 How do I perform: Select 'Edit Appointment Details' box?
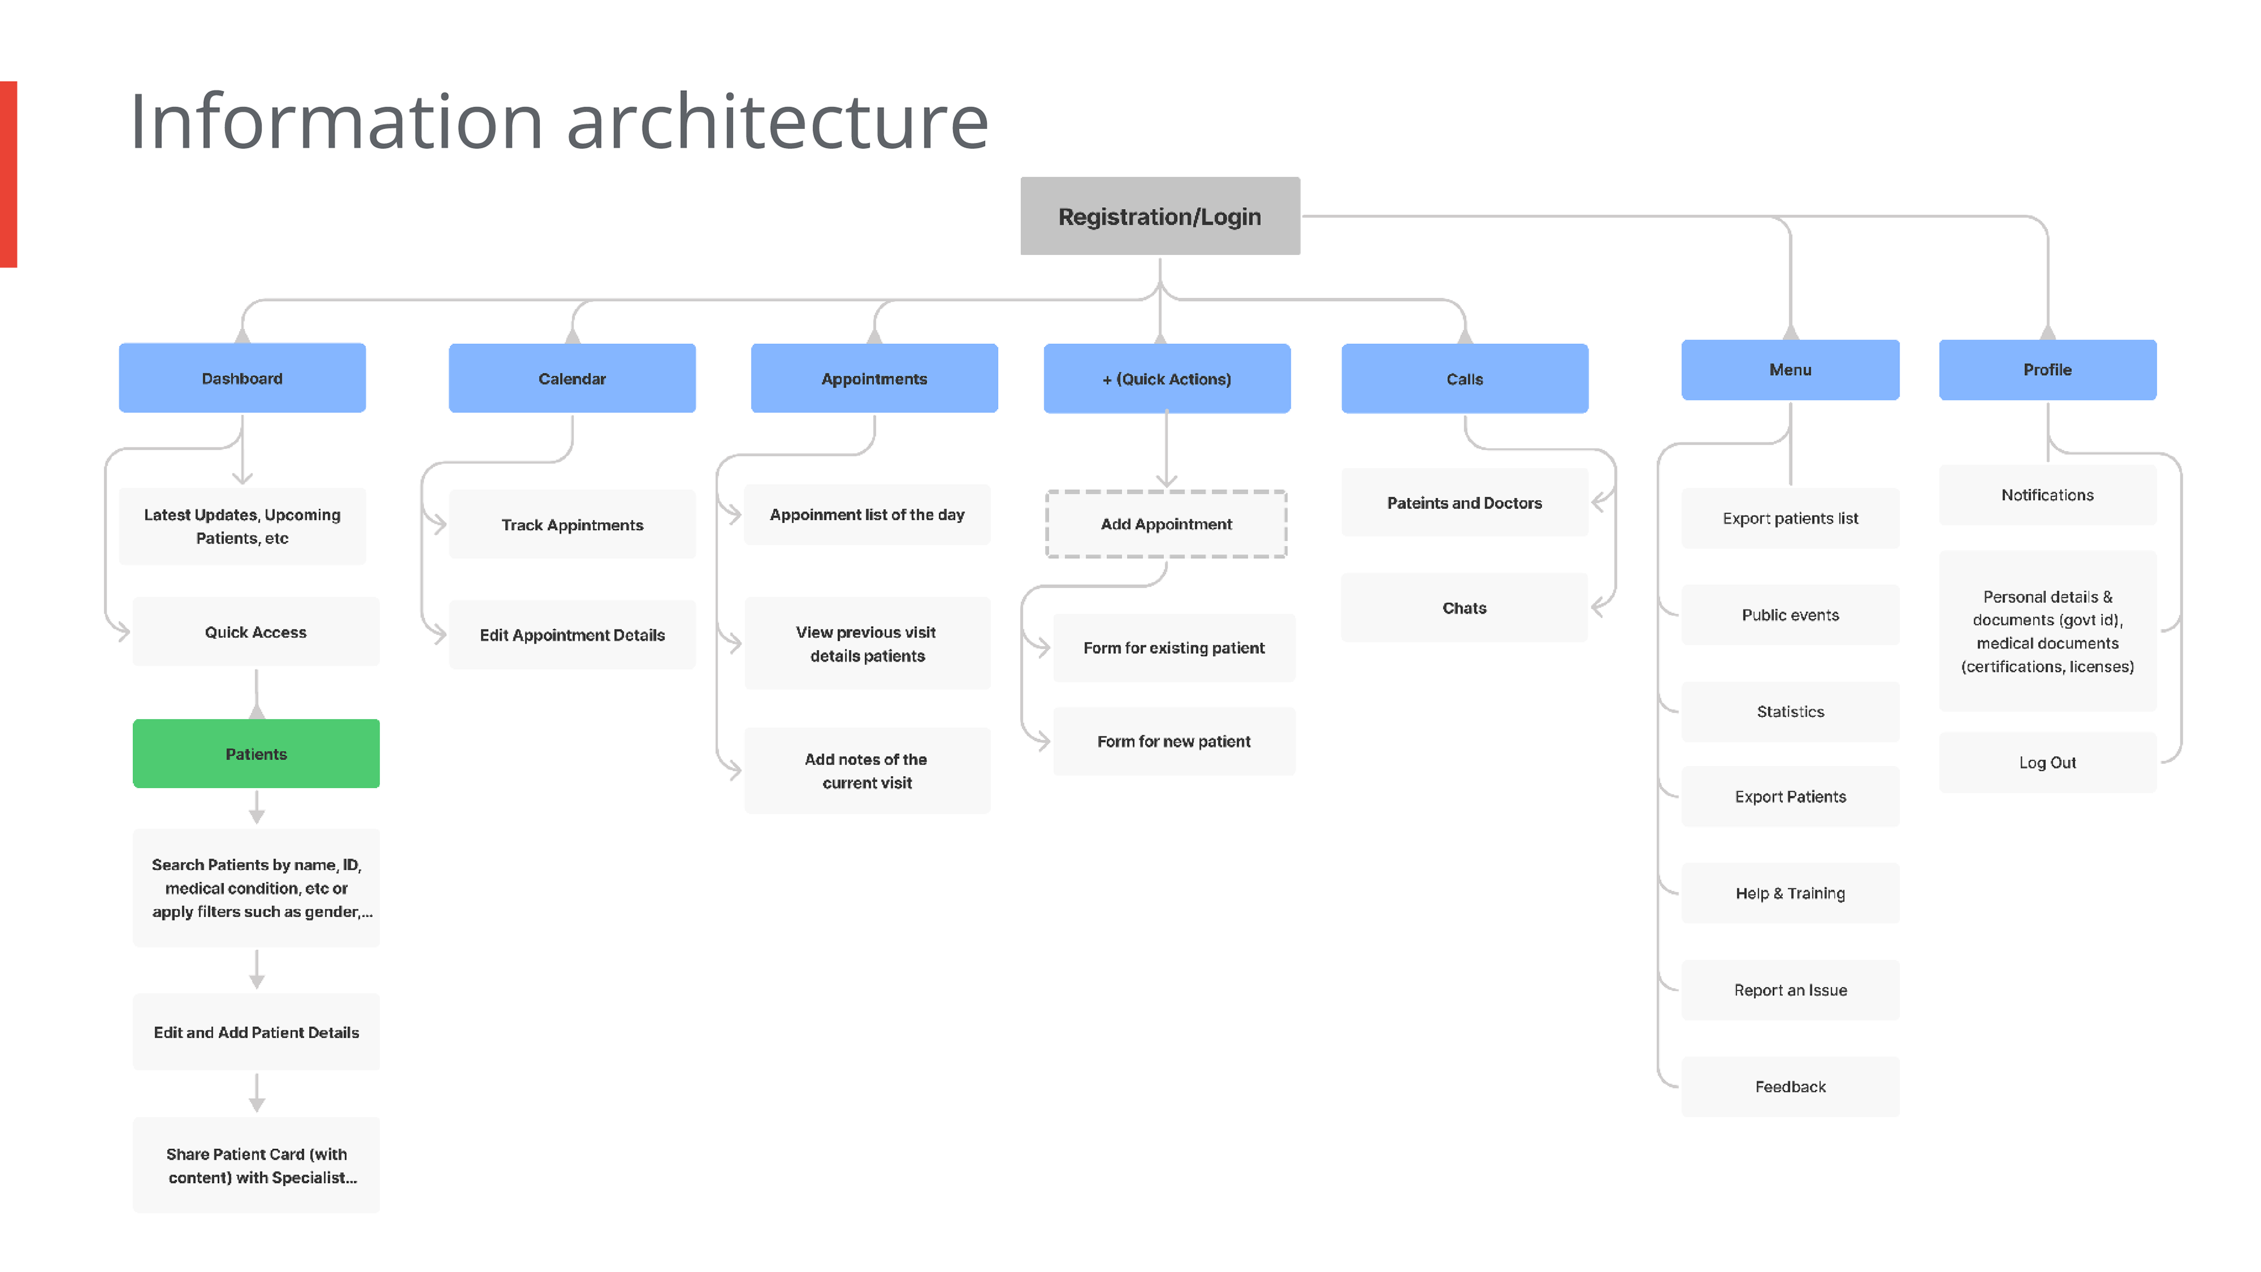pos(572,635)
